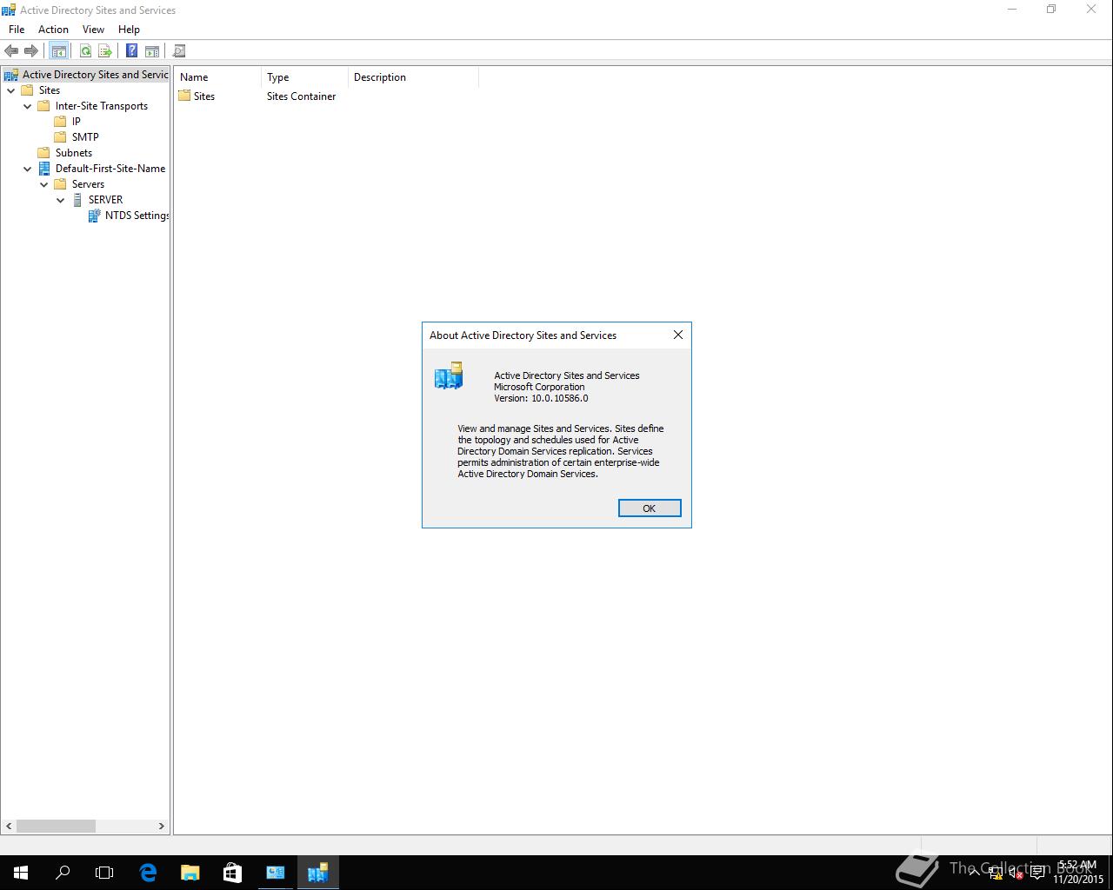Collapse the Default-First-Site-Name node
Screen dimensions: 1113x890
click(x=28, y=169)
